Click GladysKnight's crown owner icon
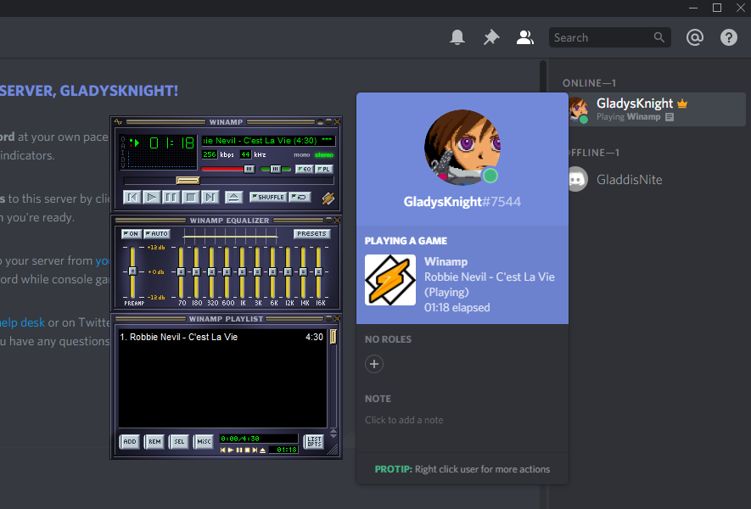 coord(682,103)
